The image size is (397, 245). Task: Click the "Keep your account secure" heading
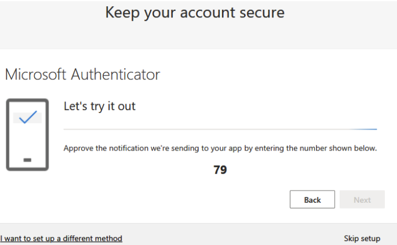[x=195, y=13]
